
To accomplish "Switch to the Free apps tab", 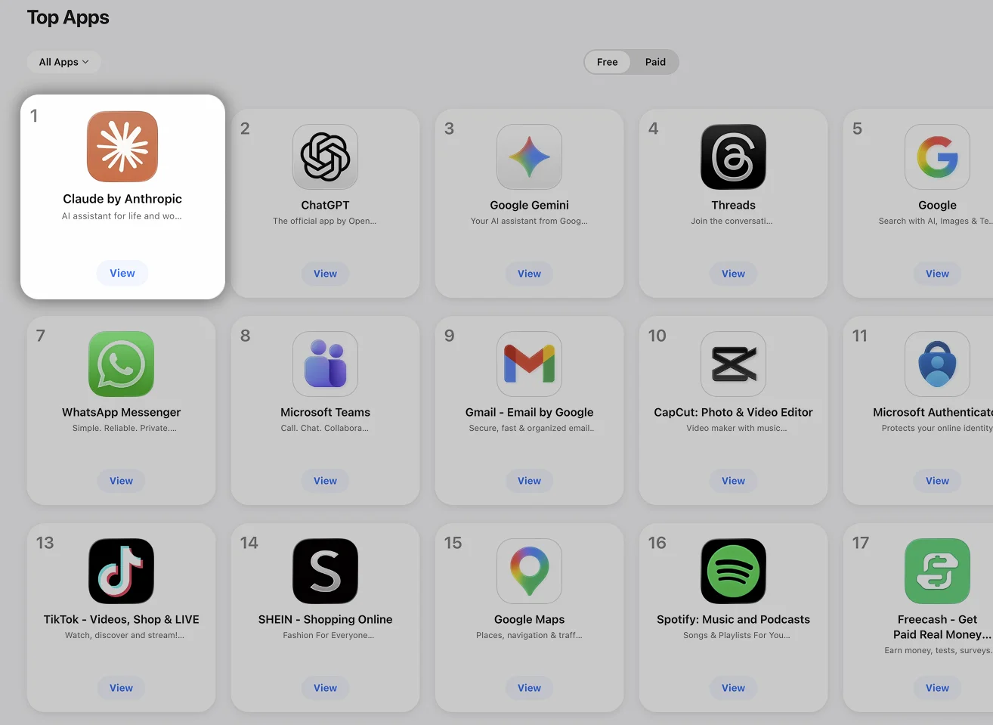I will 607,62.
